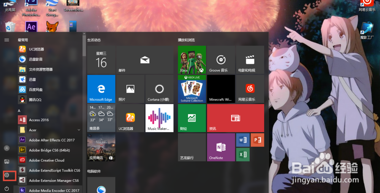The image size is (380, 193).
Task: Open the Excel tile
Action: coord(243,155)
